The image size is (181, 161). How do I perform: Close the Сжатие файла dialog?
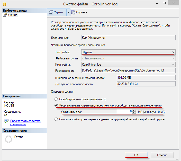[174, 3]
